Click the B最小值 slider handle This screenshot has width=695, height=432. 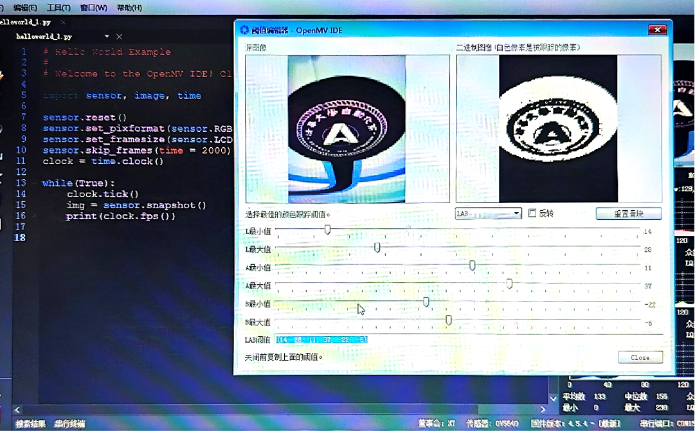tap(426, 302)
